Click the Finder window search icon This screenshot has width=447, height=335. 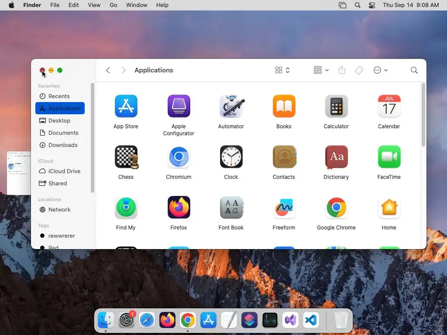pos(414,70)
